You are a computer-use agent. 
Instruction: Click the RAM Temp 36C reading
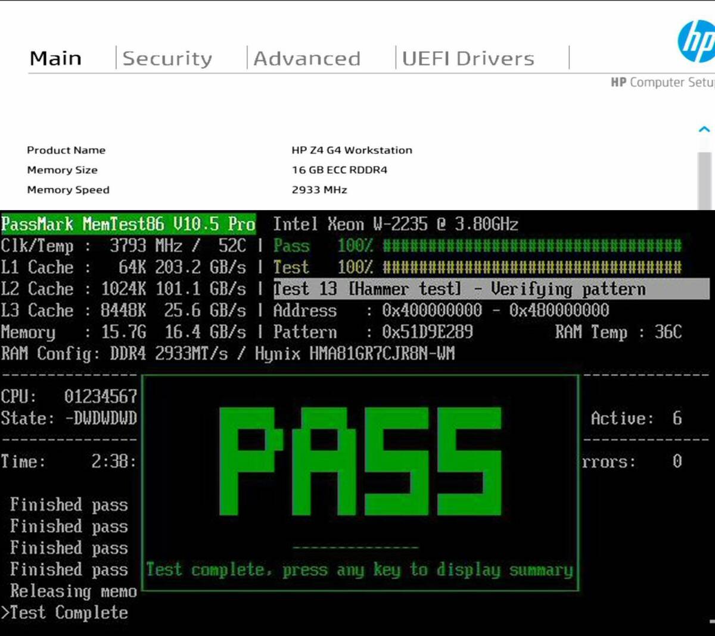[618, 332]
